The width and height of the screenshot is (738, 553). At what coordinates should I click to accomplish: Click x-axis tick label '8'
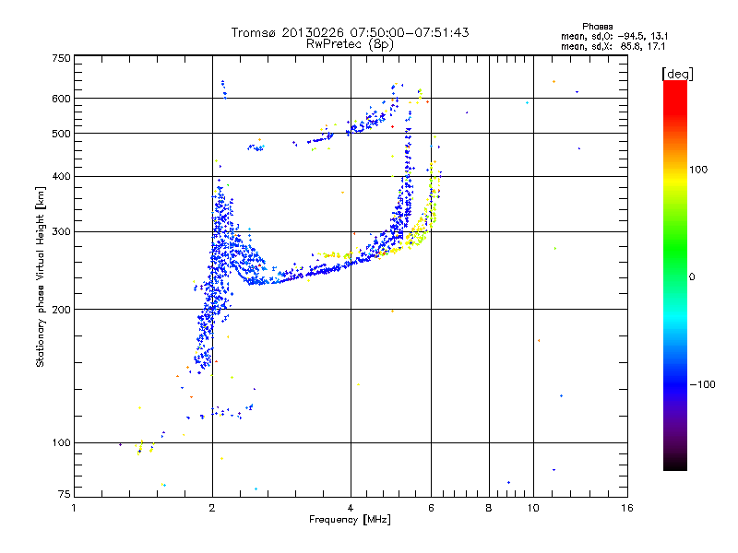point(489,508)
